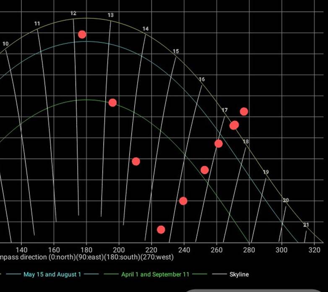The width and height of the screenshot is (328, 292).
Task: Click the hour 16 label on the sun path
Action: [x=202, y=79]
